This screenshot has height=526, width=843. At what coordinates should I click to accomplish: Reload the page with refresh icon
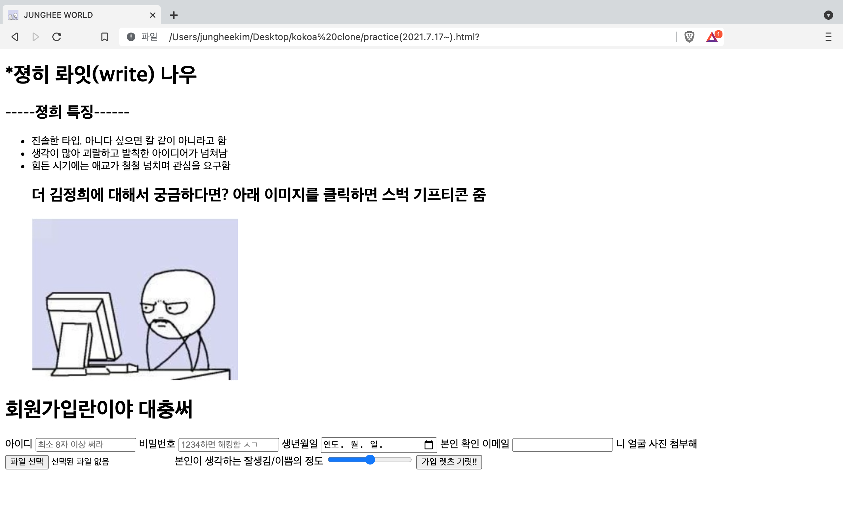[x=57, y=36]
